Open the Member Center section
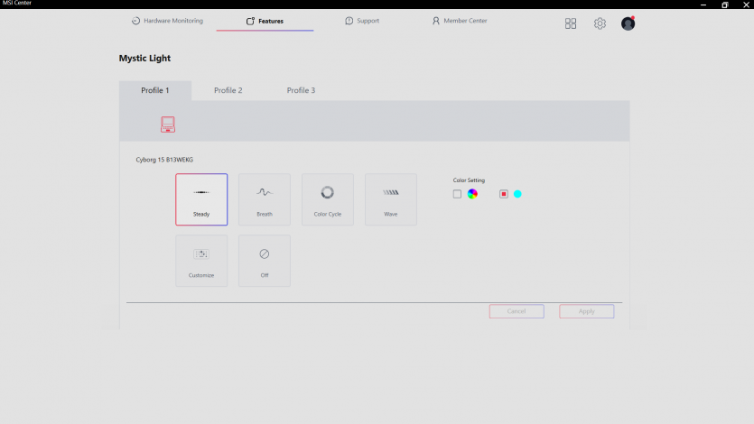The height and width of the screenshot is (424, 754). pyautogui.click(x=460, y=21)
